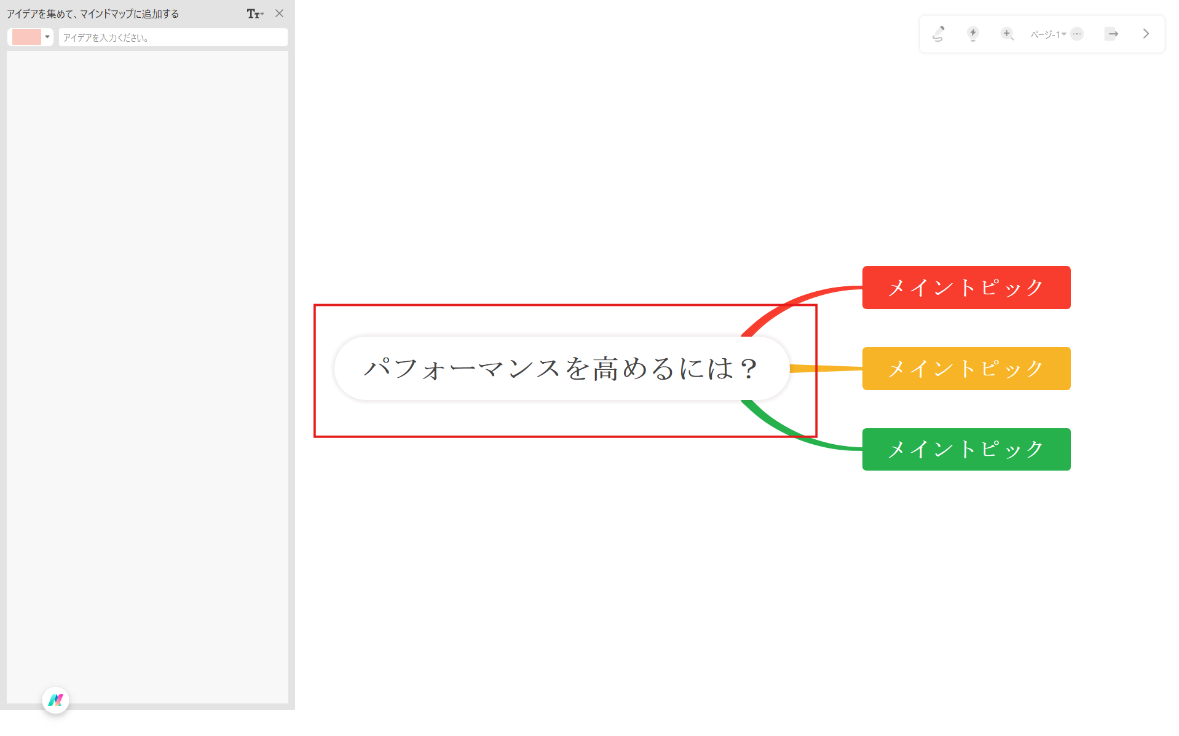Select the pen drawing tool in the toolbar
Viewport: 1179px width, 736px height.
(939, 34)
